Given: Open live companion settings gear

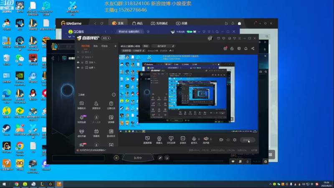Looking at the screenshot, I should [235, 140].
